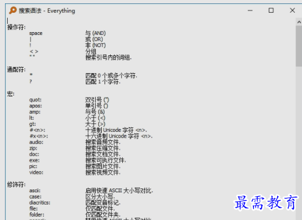Image resolution: width=302 pixels, height=220 pixels.
Task: Click the 单引号 description
Action: [97, 106]
